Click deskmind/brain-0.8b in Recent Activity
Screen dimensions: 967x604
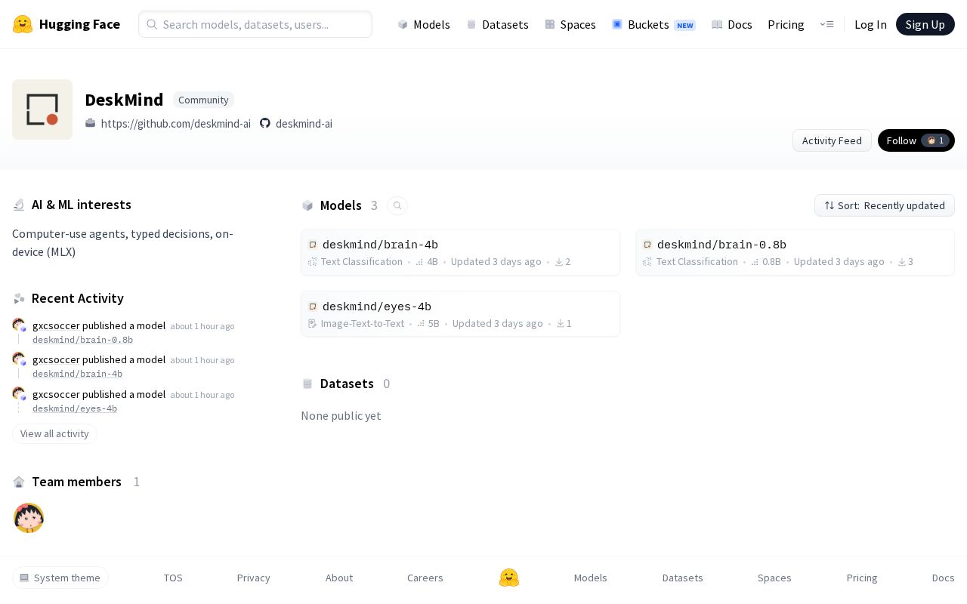click(82, 340)
